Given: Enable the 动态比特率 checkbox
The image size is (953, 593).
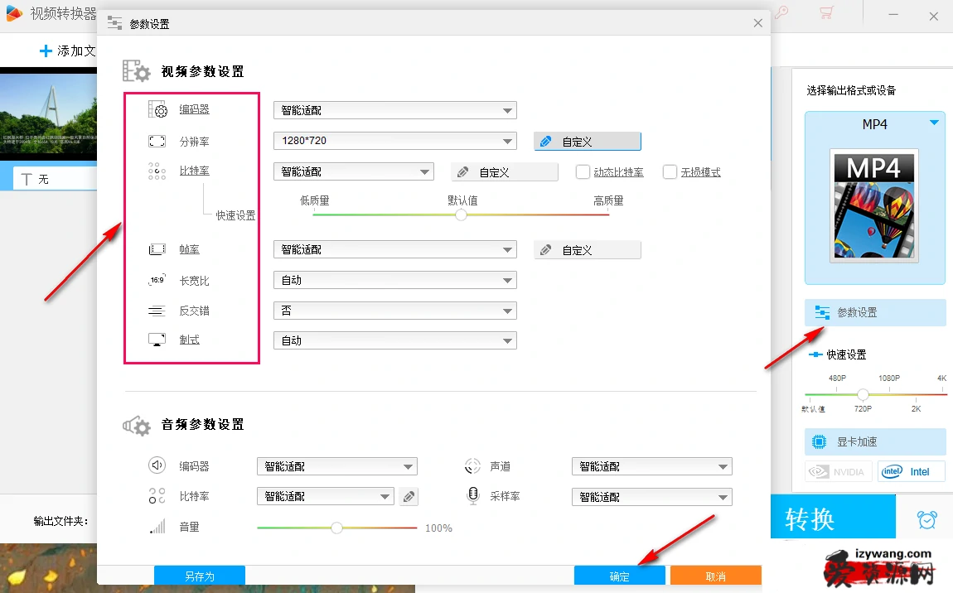Looking at the screenshot, I should coord(583,172).
